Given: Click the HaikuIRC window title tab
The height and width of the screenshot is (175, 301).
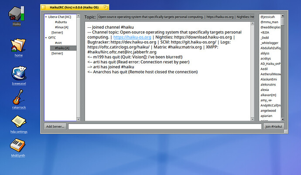Looking at the screenshot, I should pos(74,7).
